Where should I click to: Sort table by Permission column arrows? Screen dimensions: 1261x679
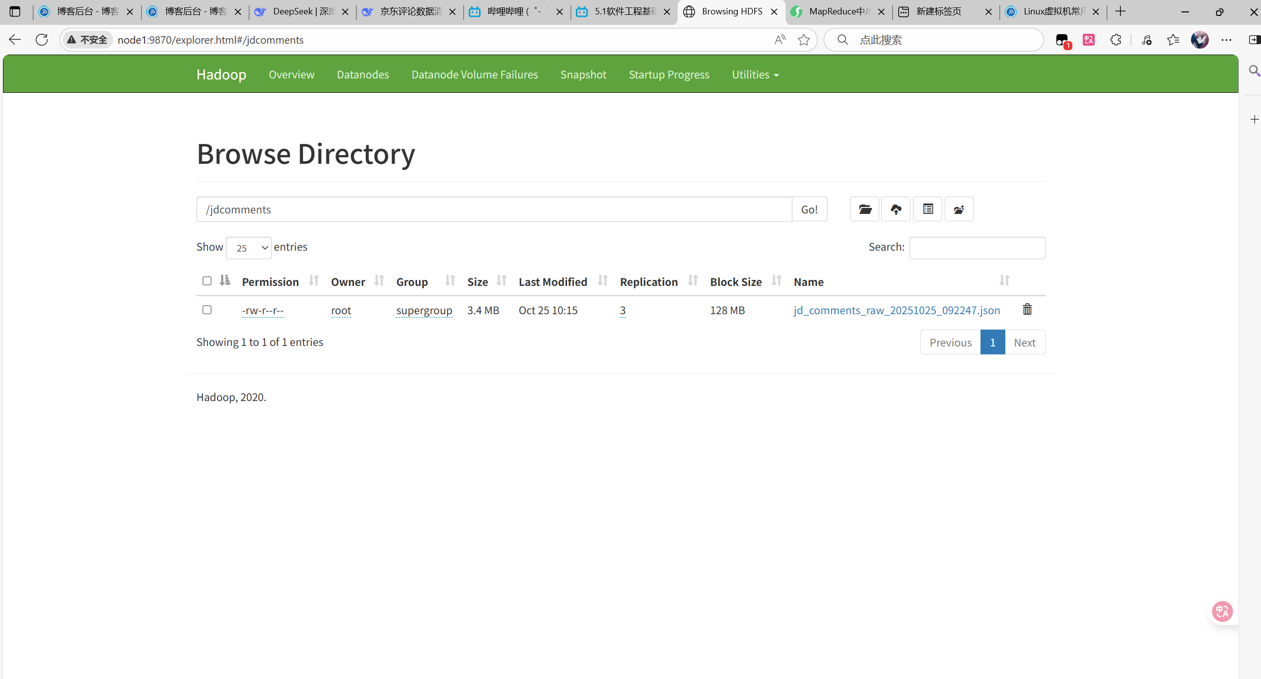(313, 281)
